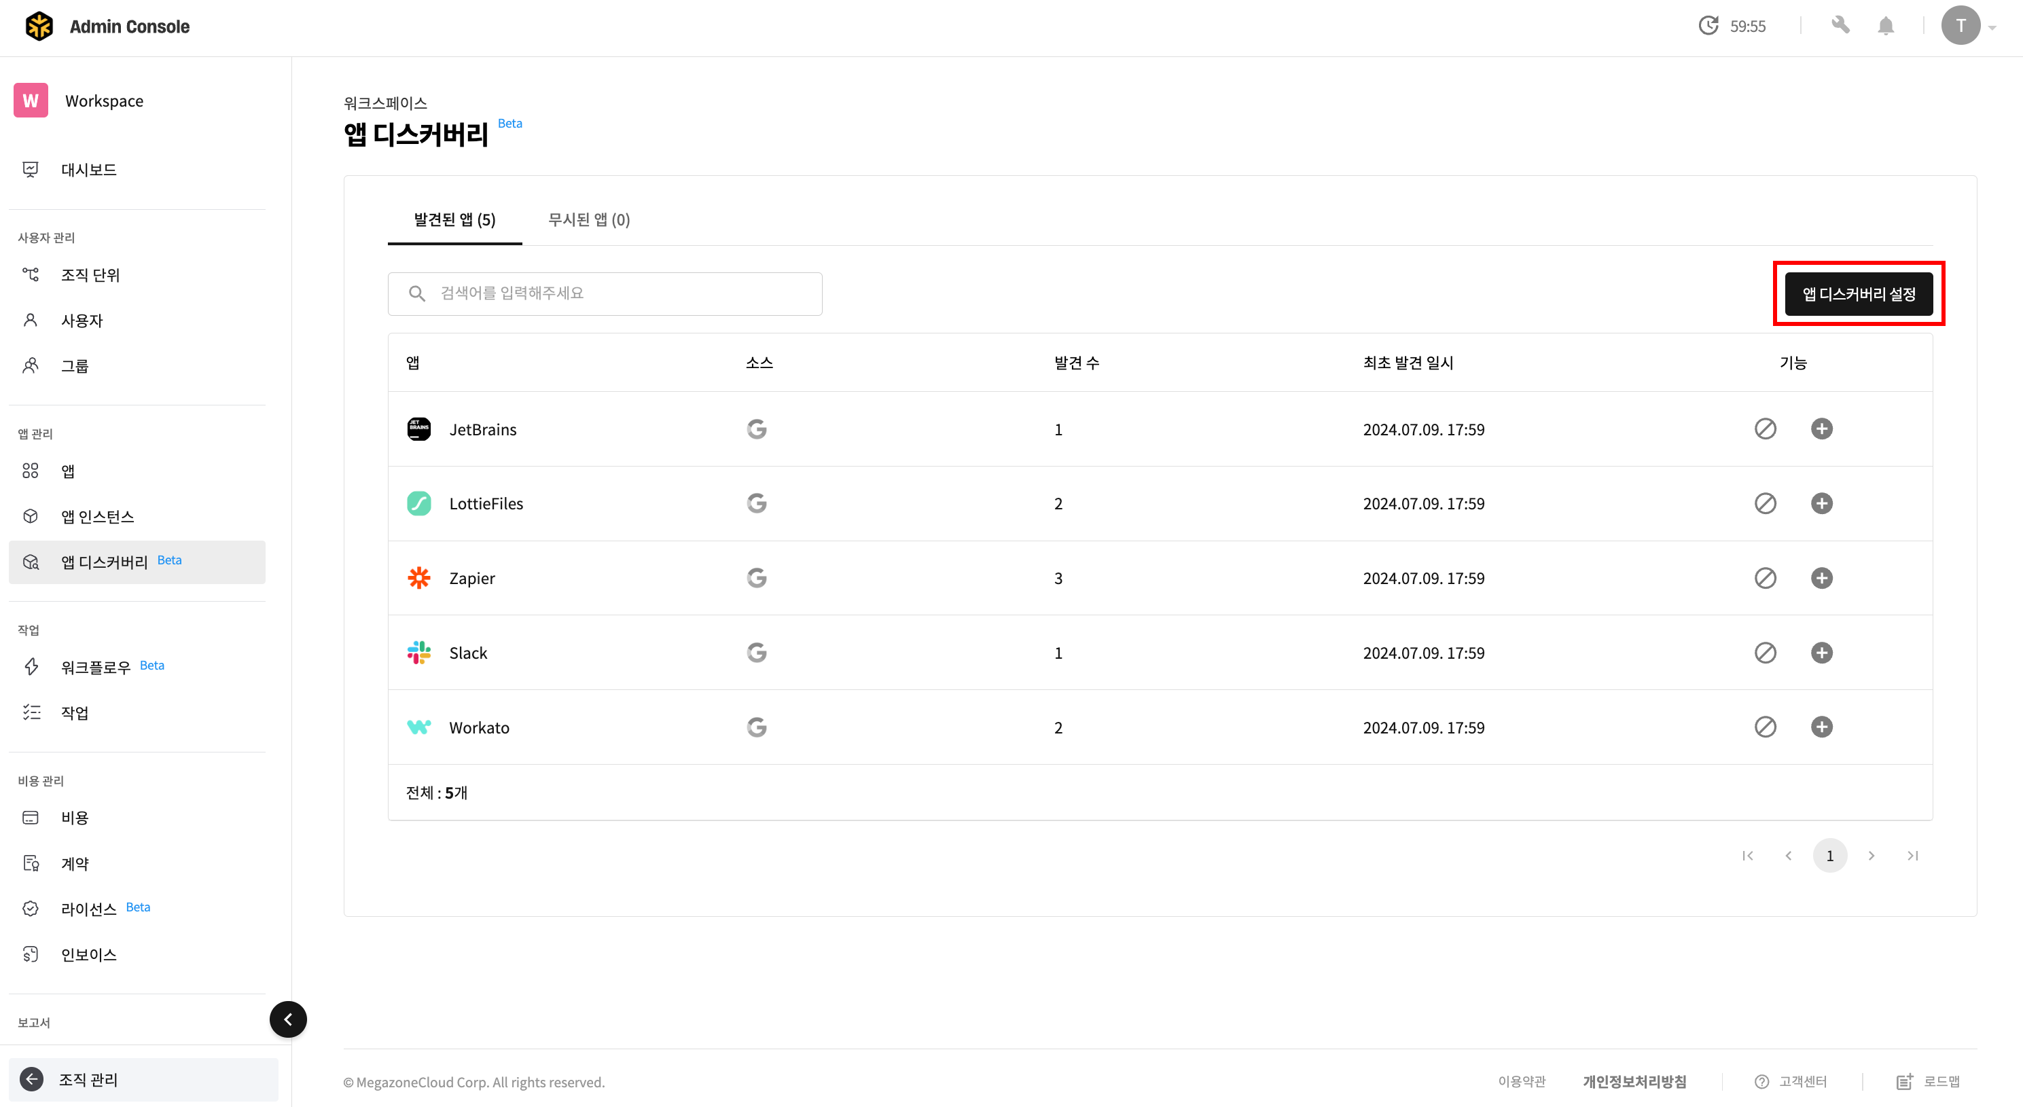The height and width of the screenshot is (1107, 2023).
Task: Select 앱 디스커버리 in the sidebar
Action: [x=137, y=562]
